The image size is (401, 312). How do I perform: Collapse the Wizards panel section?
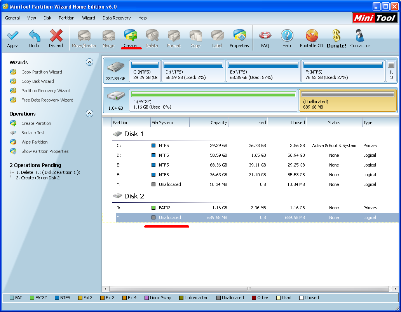89,62
